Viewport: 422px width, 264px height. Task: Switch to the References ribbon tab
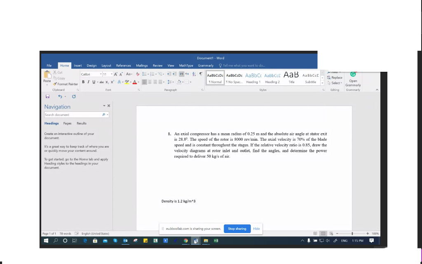click(124, 65)
